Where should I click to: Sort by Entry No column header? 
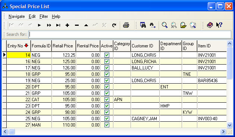[x=19, y=46]
